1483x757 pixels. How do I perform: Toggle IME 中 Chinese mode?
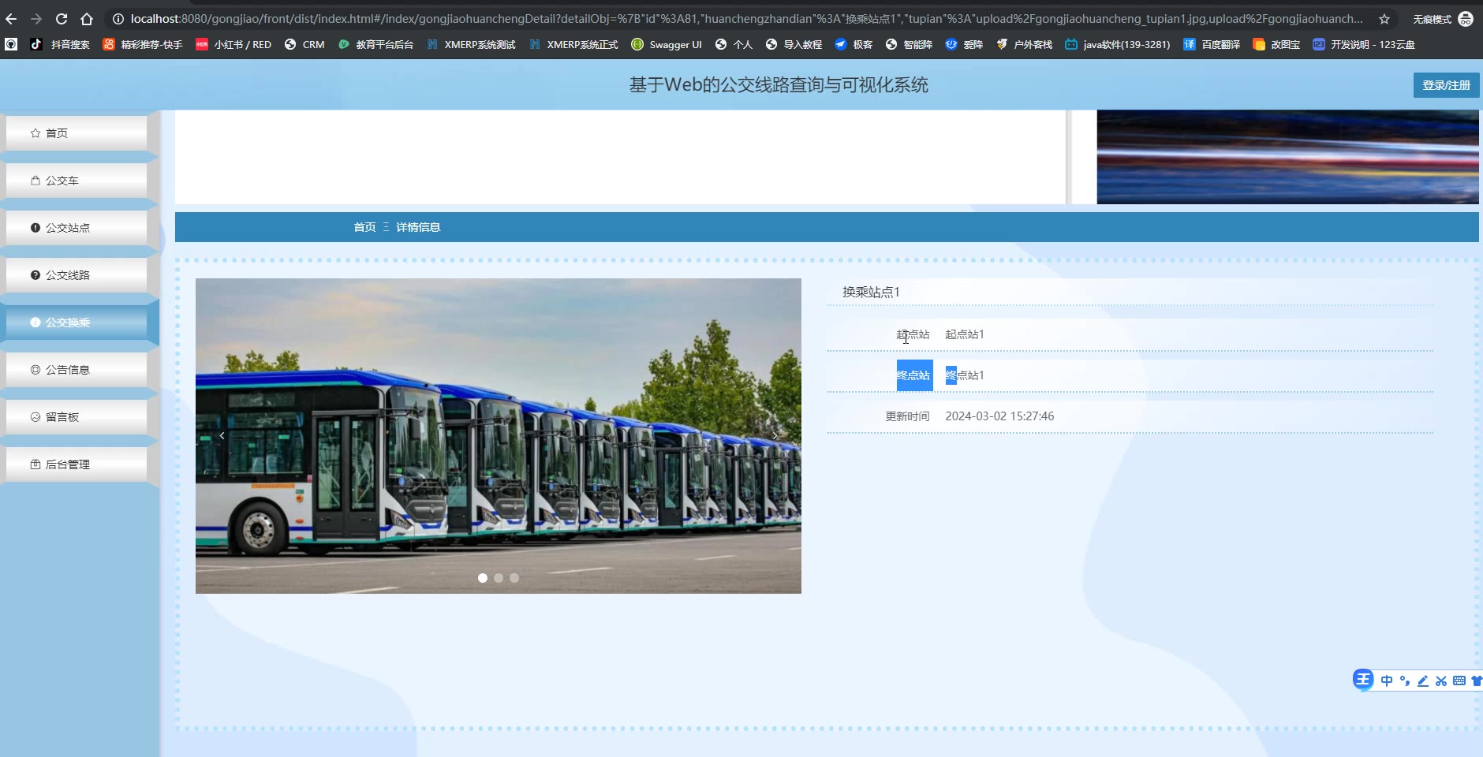1387,681
